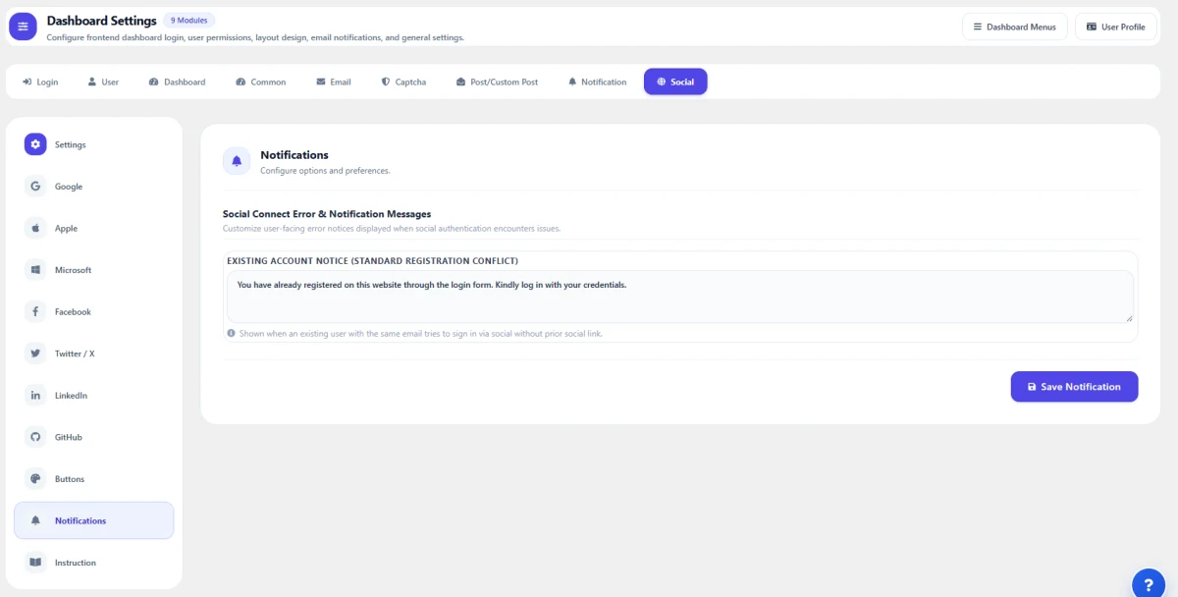Image resolution: width=1178 pixels, height=597 pixels.
Task: Select the active Social tab
Action: click(x=675, y=81)
